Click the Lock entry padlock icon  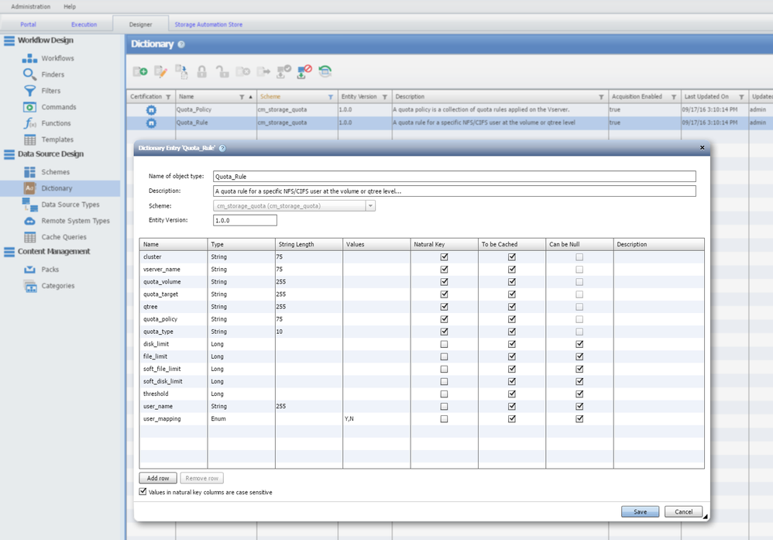click(x=201, y=71)
